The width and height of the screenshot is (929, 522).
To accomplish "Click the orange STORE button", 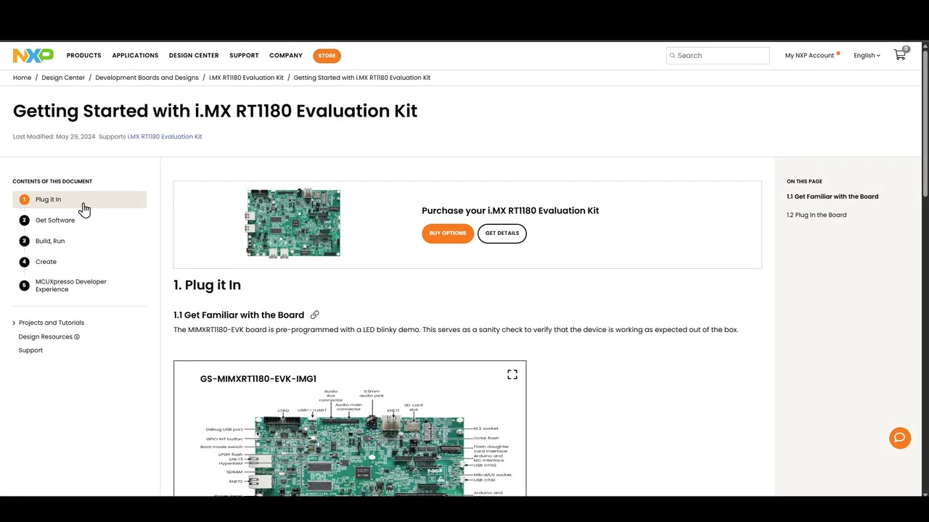I will coord(327,55).
